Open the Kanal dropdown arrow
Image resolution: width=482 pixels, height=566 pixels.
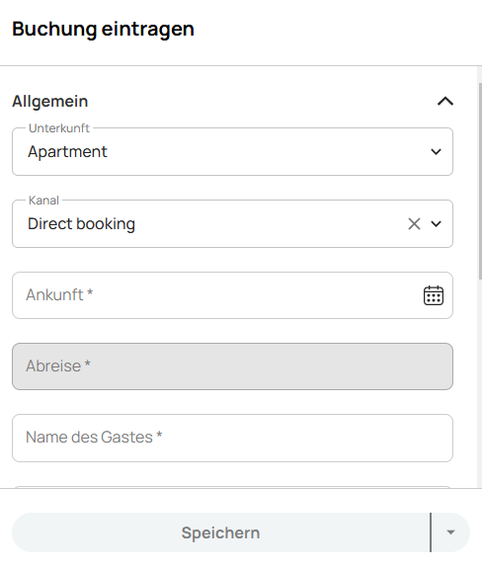437,224
